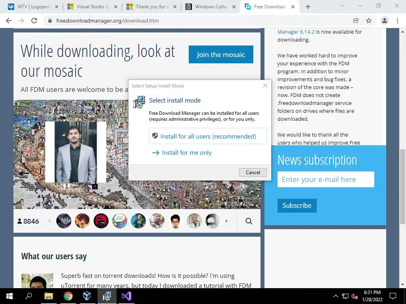This screenshot has height=304, width=406.
Task: Open Visual Studio from taskbar
Action: pyautogui.click(x=126, y=296)
